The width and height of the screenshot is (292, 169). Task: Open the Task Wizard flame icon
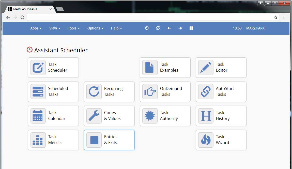point(206,140)
